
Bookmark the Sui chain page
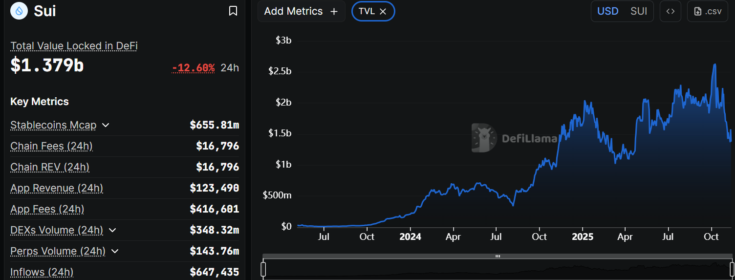233,11
